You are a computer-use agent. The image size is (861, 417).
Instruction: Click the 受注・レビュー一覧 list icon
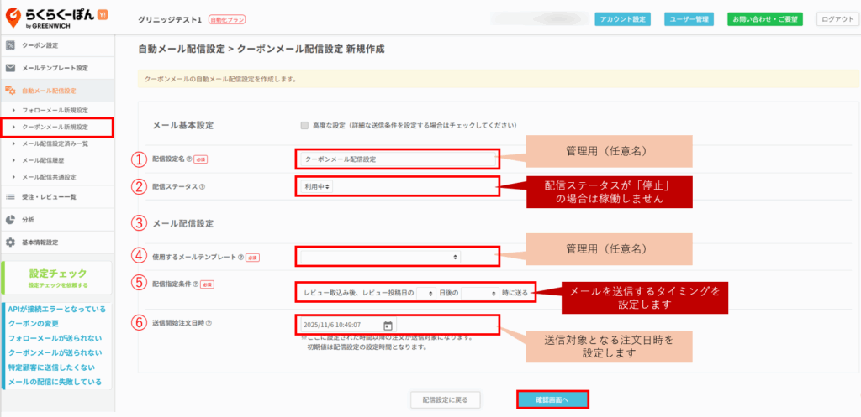[10, 196]
